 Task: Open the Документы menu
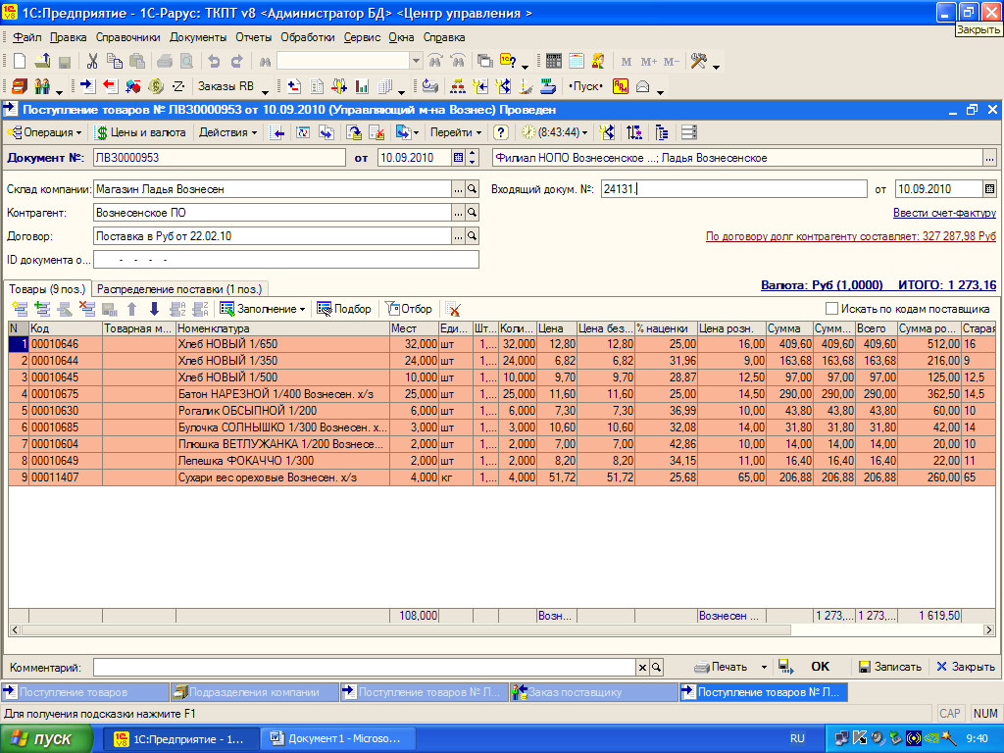click(x=198, y=38)
